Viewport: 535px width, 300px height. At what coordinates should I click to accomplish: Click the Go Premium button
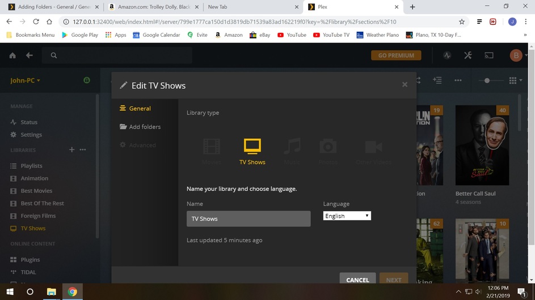coord(396,55)
